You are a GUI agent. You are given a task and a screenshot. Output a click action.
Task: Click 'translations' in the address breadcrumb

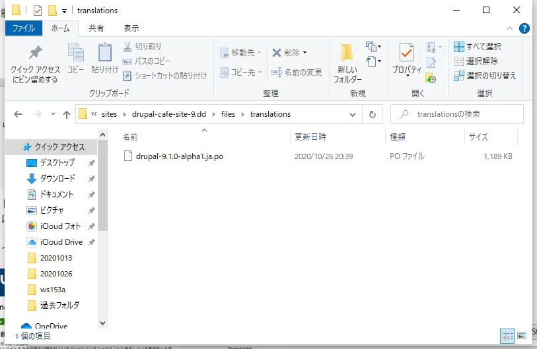270,114
